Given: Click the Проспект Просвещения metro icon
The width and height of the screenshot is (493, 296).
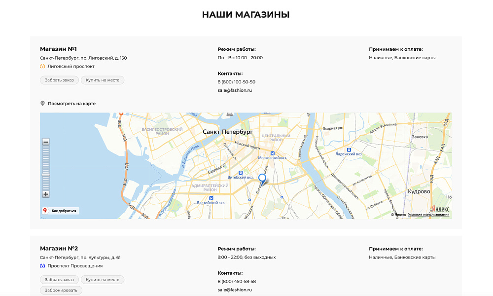Looking at the screenshot, I should pyautogui.click(x=43, y=265).
